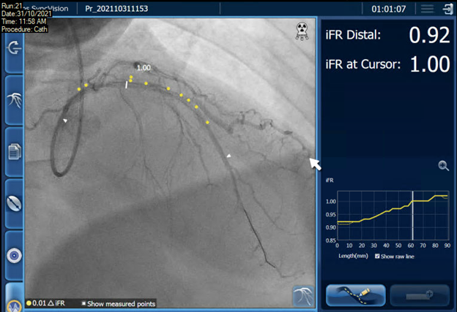Screen dimensions: 457x312
Task: Click the proximal white triangle marker near catheter
Action: (65, 121)
